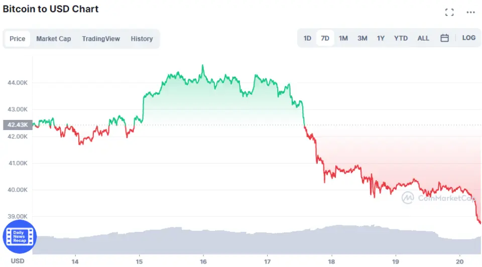This screenshot has width=482, height=267.
Task: Open the History tab
Action: pyautogui.click(x=142, y=39)
